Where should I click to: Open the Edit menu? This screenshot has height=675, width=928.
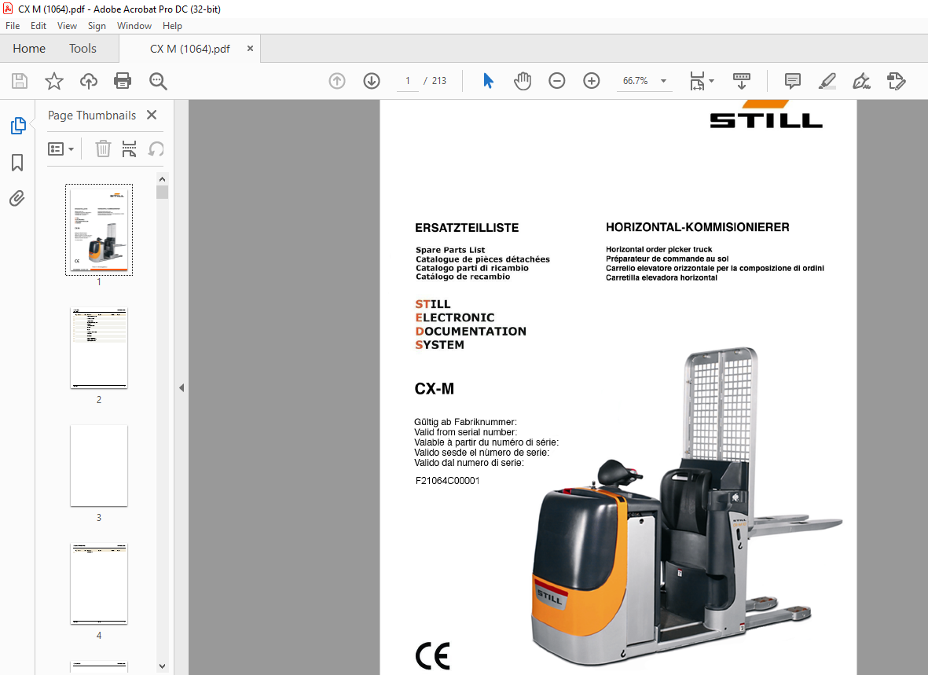[39, 25]
